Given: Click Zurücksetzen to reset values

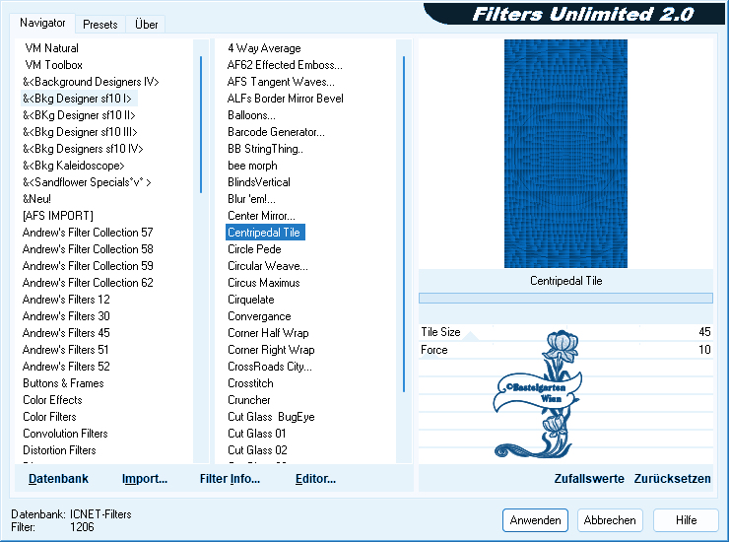Looking at the screenshot, I should coord(672,479).
